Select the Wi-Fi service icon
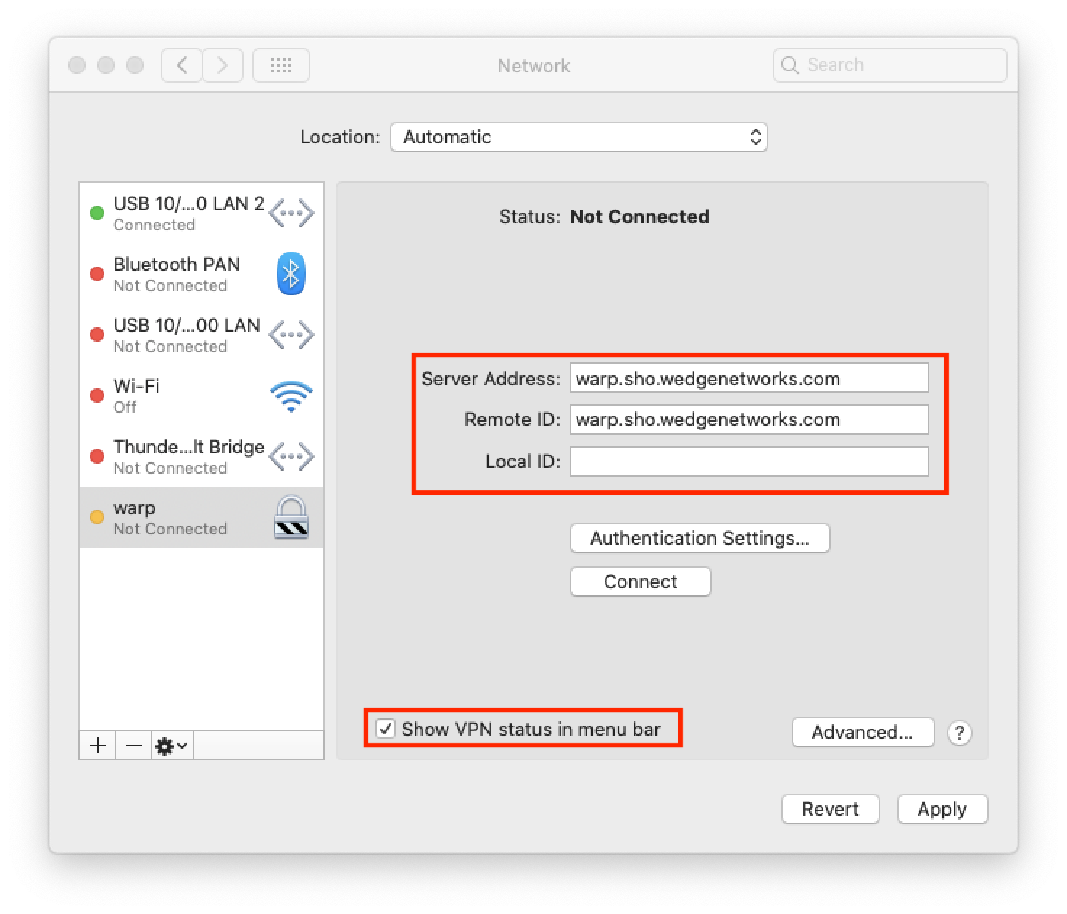The height and width of the screenshot is (914, 1067). [291, 396]
